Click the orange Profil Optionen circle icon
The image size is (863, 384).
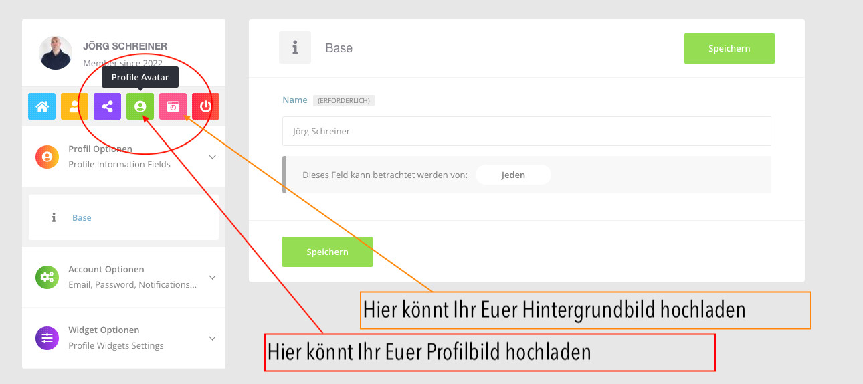click(x=47, y=157)
